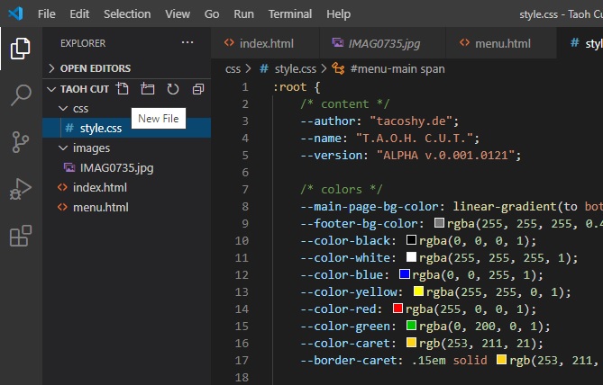
Task: Expand the Open Editors section
Action: tap(95, 68)
